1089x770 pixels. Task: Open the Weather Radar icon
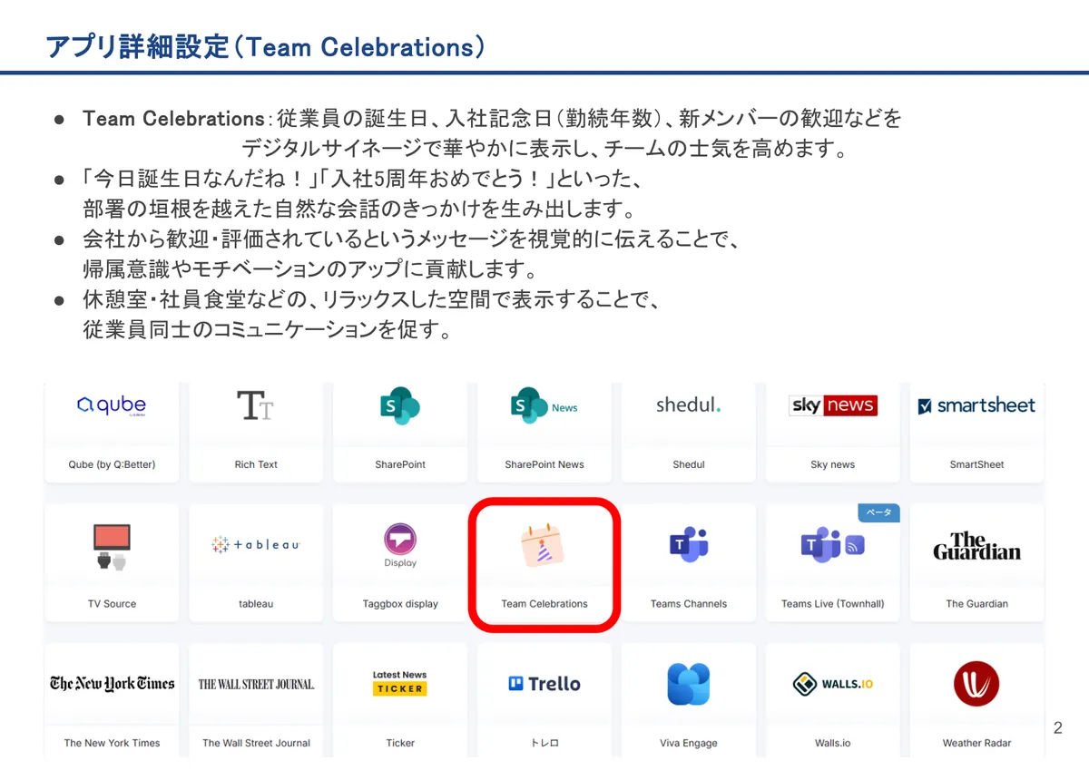[x=976, y=684]
